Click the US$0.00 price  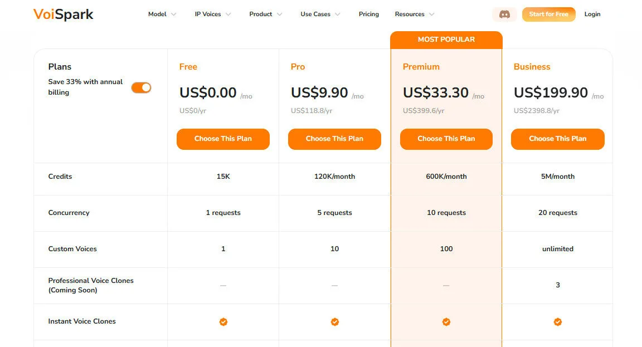click(208, 92)
